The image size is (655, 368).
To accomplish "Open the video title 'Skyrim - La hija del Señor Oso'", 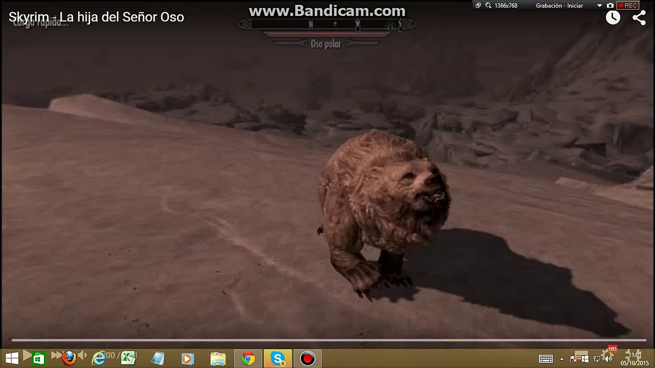I will click(x=96, y=17).
